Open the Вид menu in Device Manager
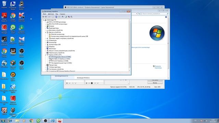The image size is (219, 123). (57, 14)
